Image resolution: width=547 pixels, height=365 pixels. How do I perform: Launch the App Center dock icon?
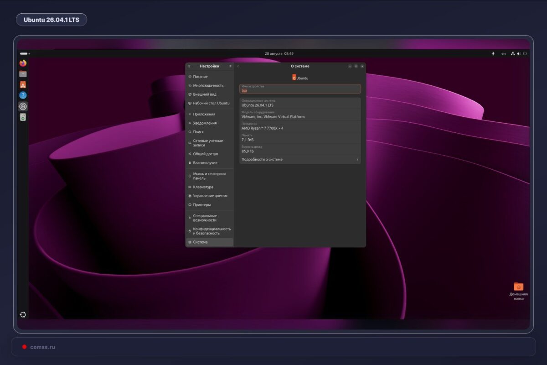(x=23, y=84)
